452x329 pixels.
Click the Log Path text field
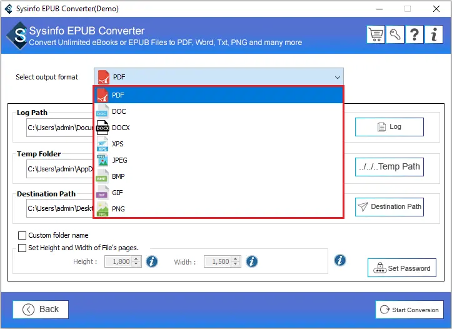coord(60,128)
